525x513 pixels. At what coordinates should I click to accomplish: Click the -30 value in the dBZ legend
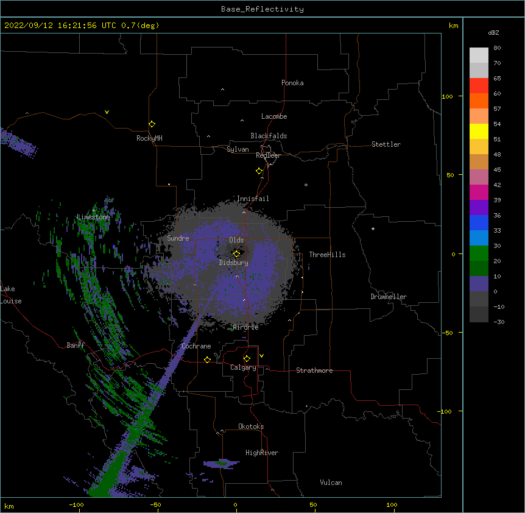[x=499, y=322]
